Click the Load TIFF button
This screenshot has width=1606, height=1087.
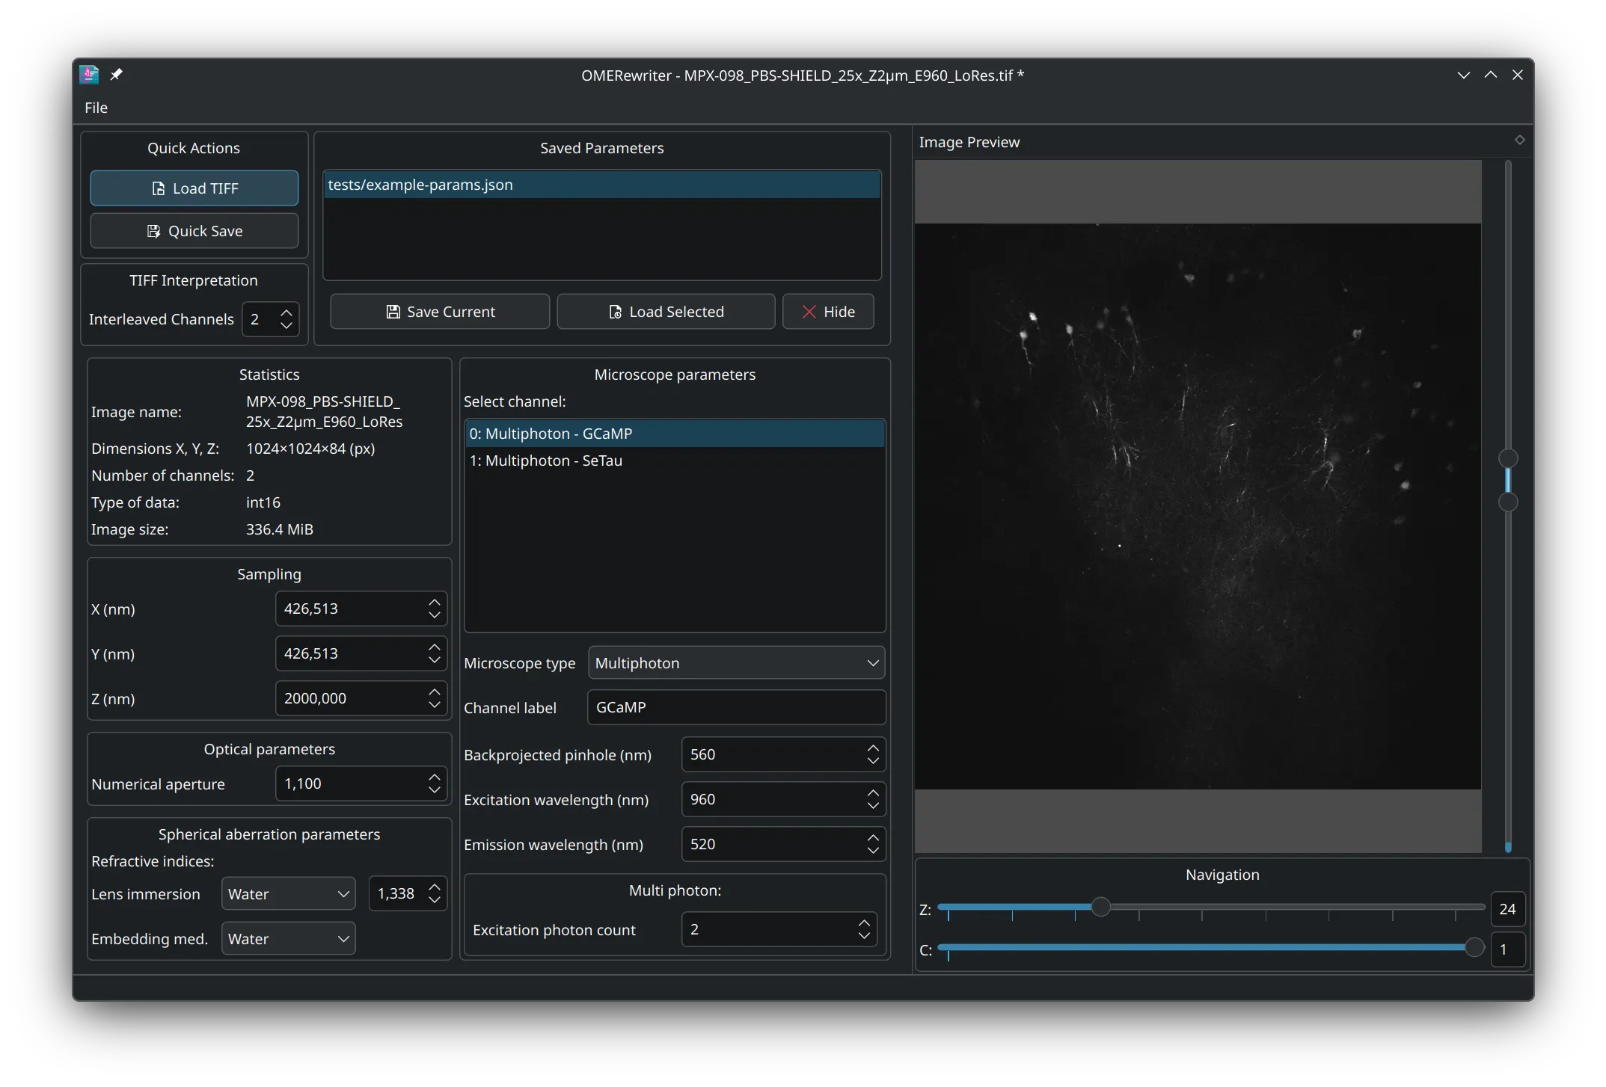tap(194, 188)
